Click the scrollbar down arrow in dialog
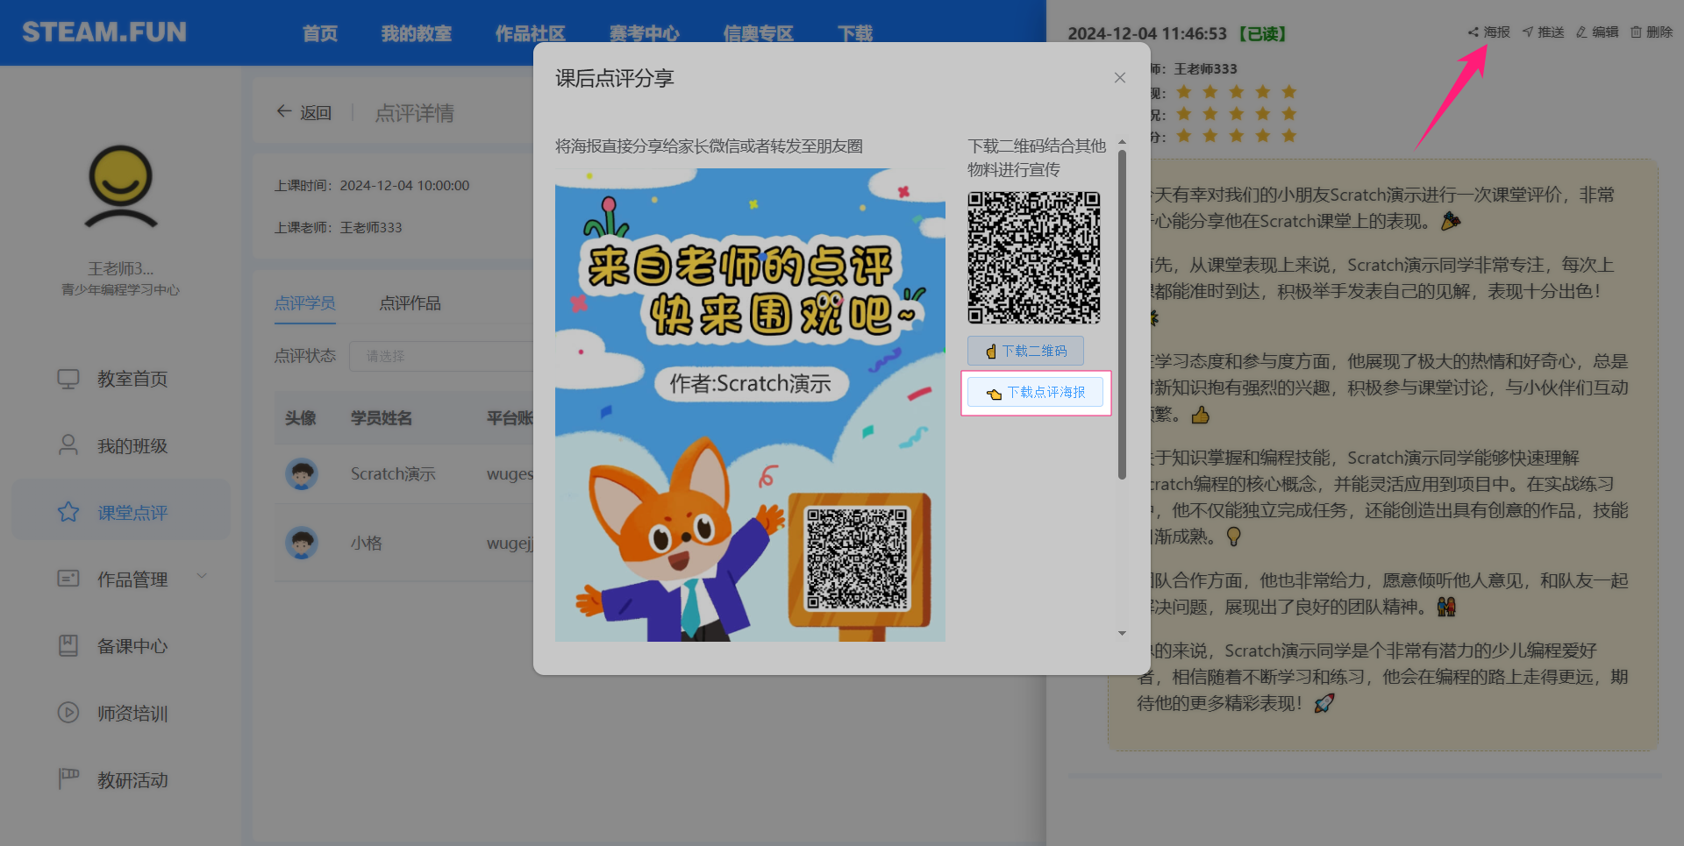 coord(1122,633)
